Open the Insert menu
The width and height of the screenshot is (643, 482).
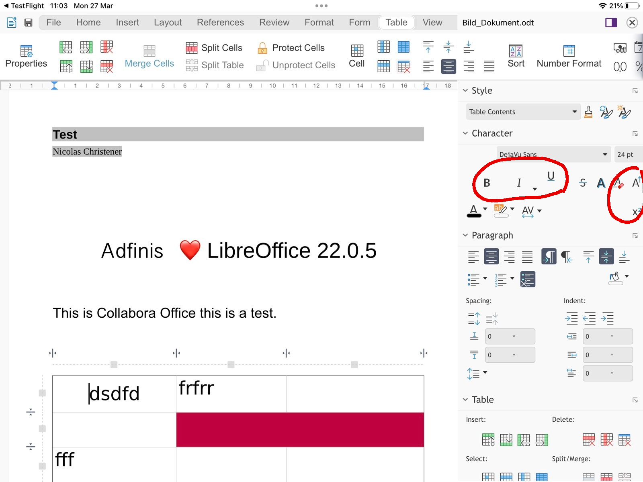127,22
